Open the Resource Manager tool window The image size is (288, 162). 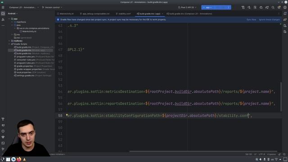pos(3,19)
